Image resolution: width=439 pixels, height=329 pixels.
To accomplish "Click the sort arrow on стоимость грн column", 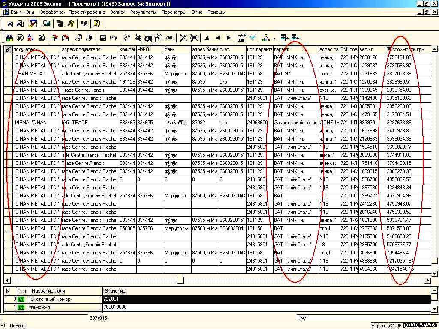I will [x=389, y=49].
